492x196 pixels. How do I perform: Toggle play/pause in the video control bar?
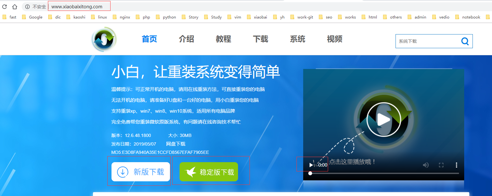click(x=311, y=165)
